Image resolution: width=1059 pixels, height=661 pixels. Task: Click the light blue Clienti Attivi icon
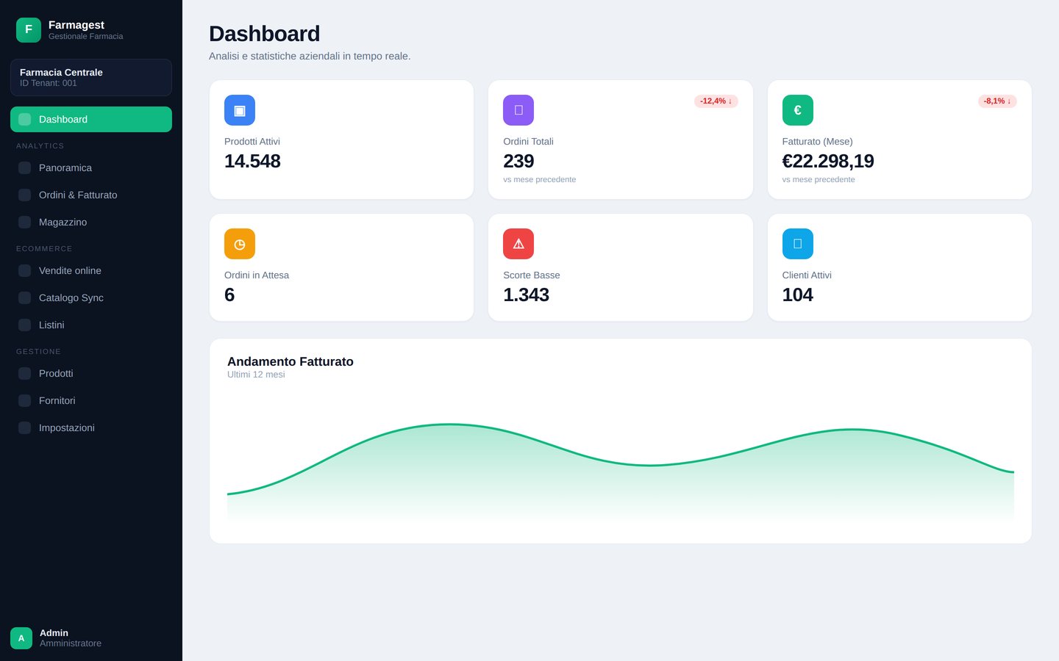coord(798,244)
